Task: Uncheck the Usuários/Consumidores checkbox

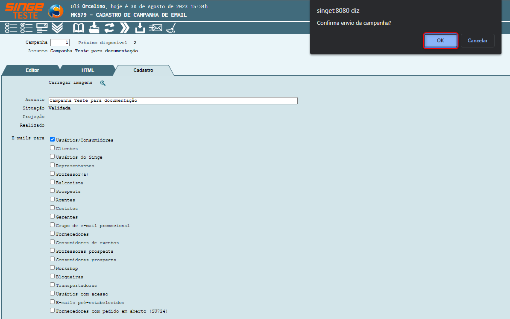Action: [x=53, y=139]
